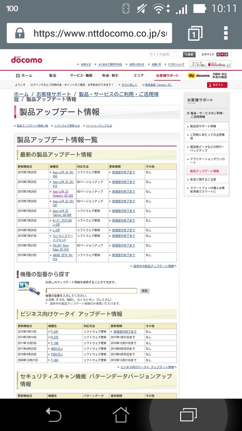Tap the Android back navigation button
The image size is (242, 431).
53,415
